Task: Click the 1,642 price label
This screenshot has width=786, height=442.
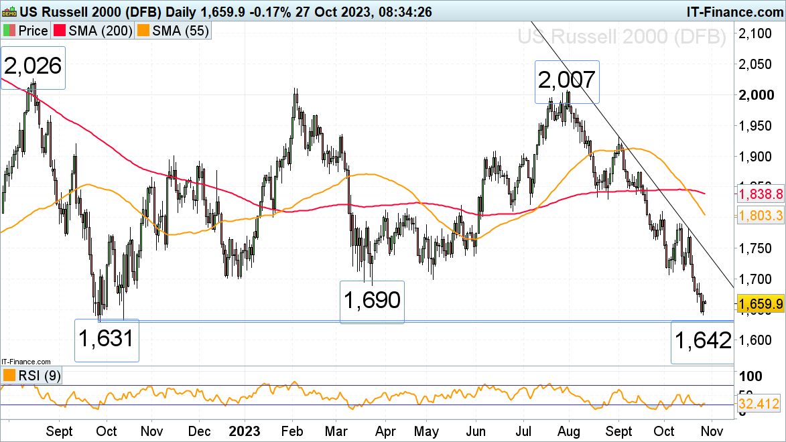Action: (x=703, y=342)
